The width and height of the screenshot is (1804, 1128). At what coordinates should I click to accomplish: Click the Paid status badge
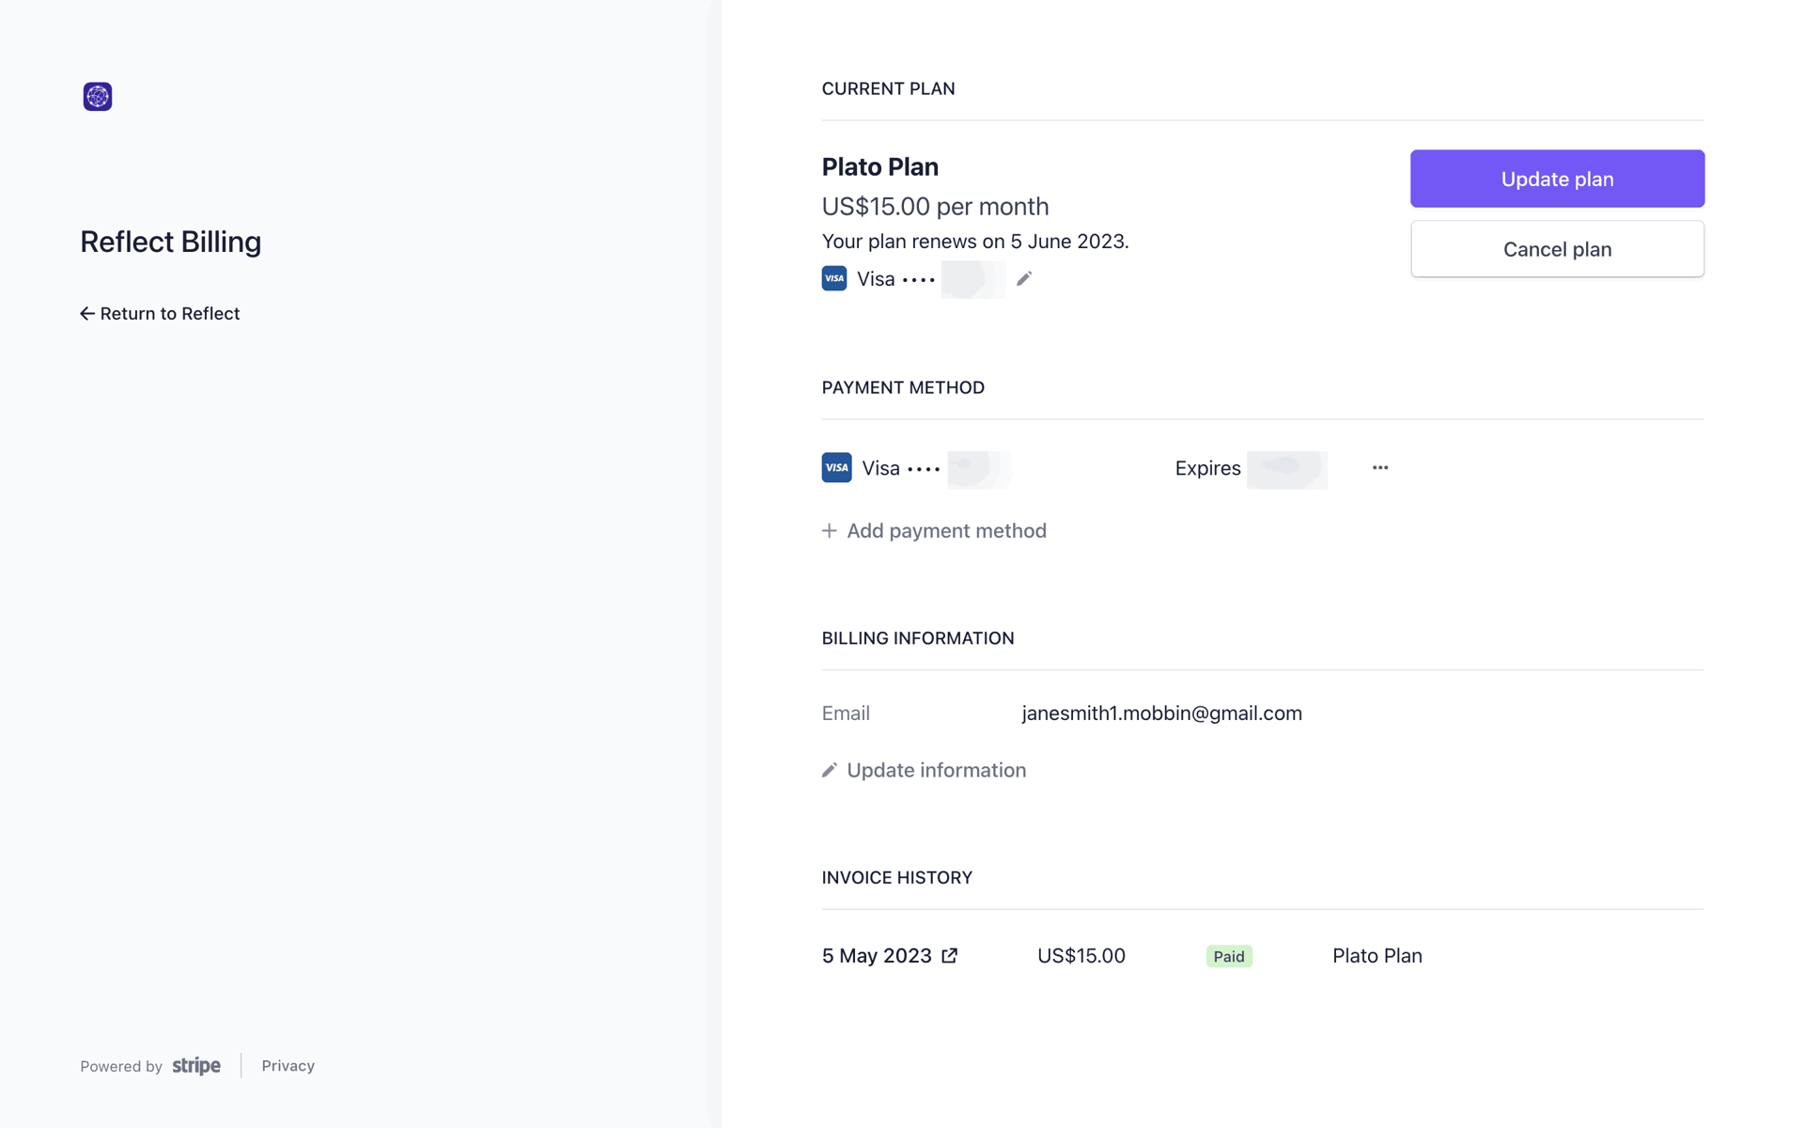(1229, 956)
